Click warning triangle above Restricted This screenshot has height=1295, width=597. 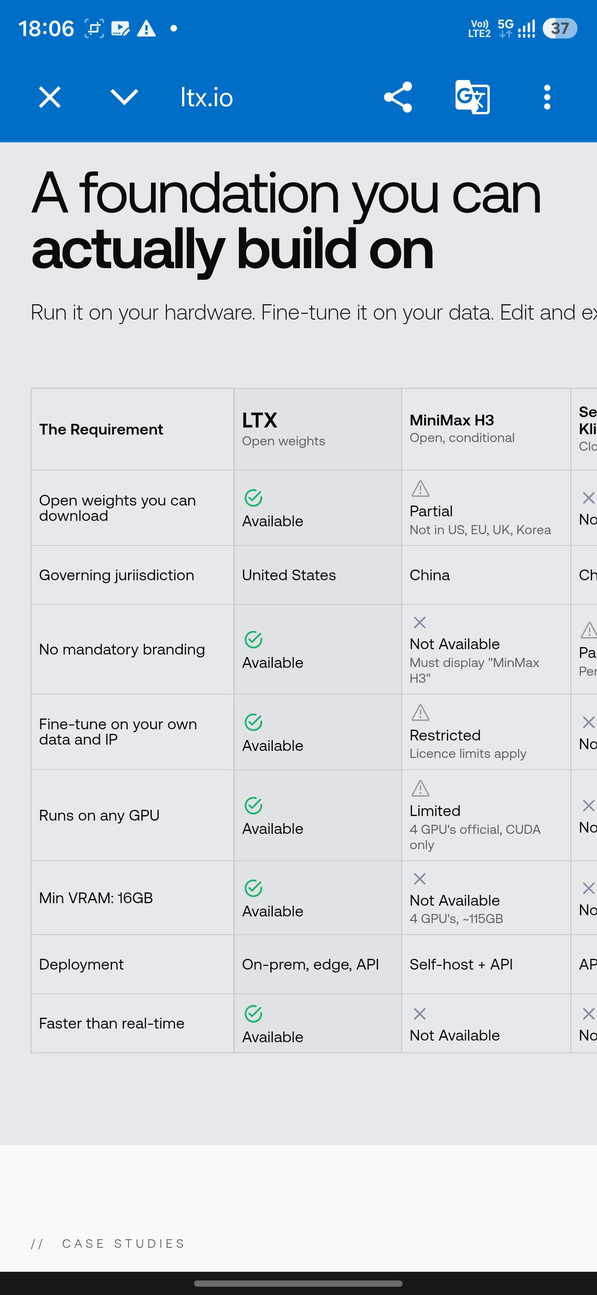point(420,712)
